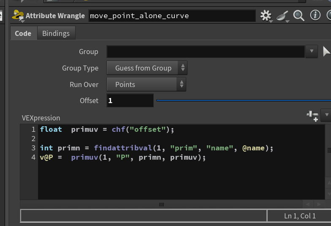Viewport: 331px width, 226px height.
Task: Open the gear parameter settings menu
Action: click(266, 16)
